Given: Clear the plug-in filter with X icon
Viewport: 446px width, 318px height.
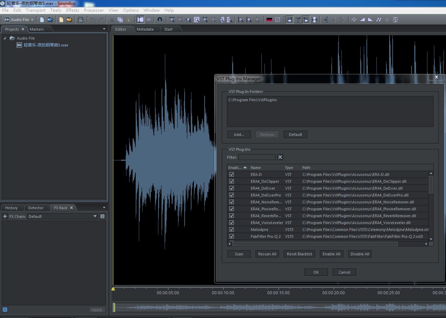Looking at the screenshot, I should coord(280,157).
